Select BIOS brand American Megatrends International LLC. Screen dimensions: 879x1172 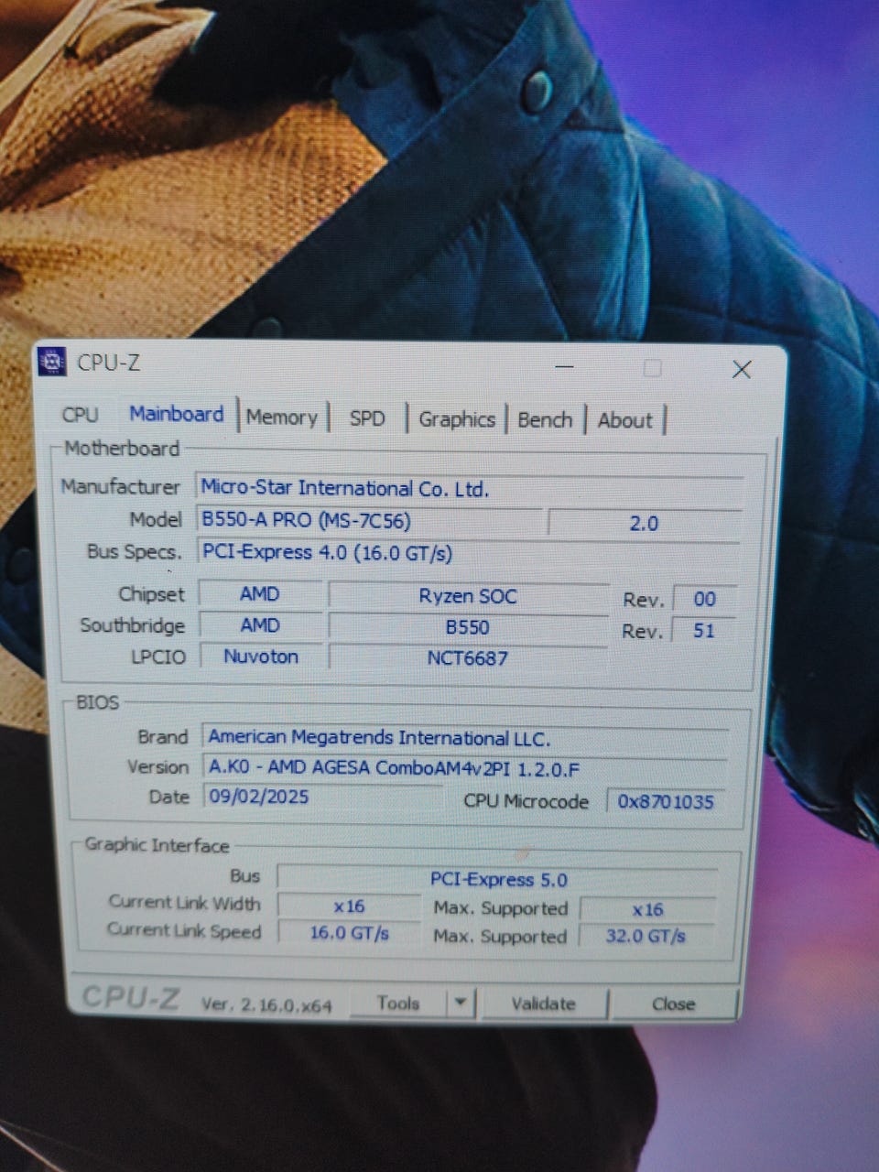click(x=465, y=738)
